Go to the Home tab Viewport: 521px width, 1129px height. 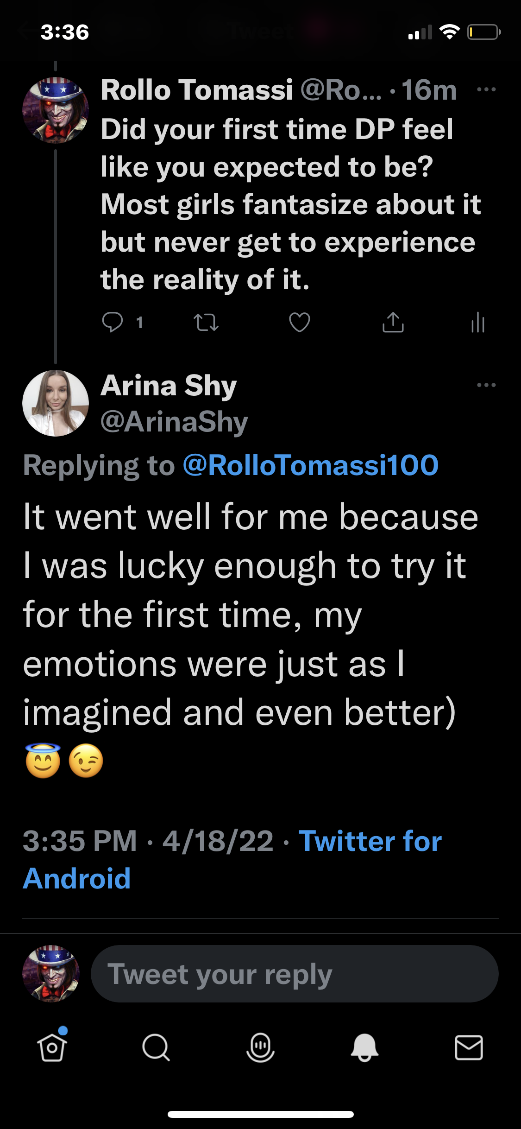pos(52,1047)
